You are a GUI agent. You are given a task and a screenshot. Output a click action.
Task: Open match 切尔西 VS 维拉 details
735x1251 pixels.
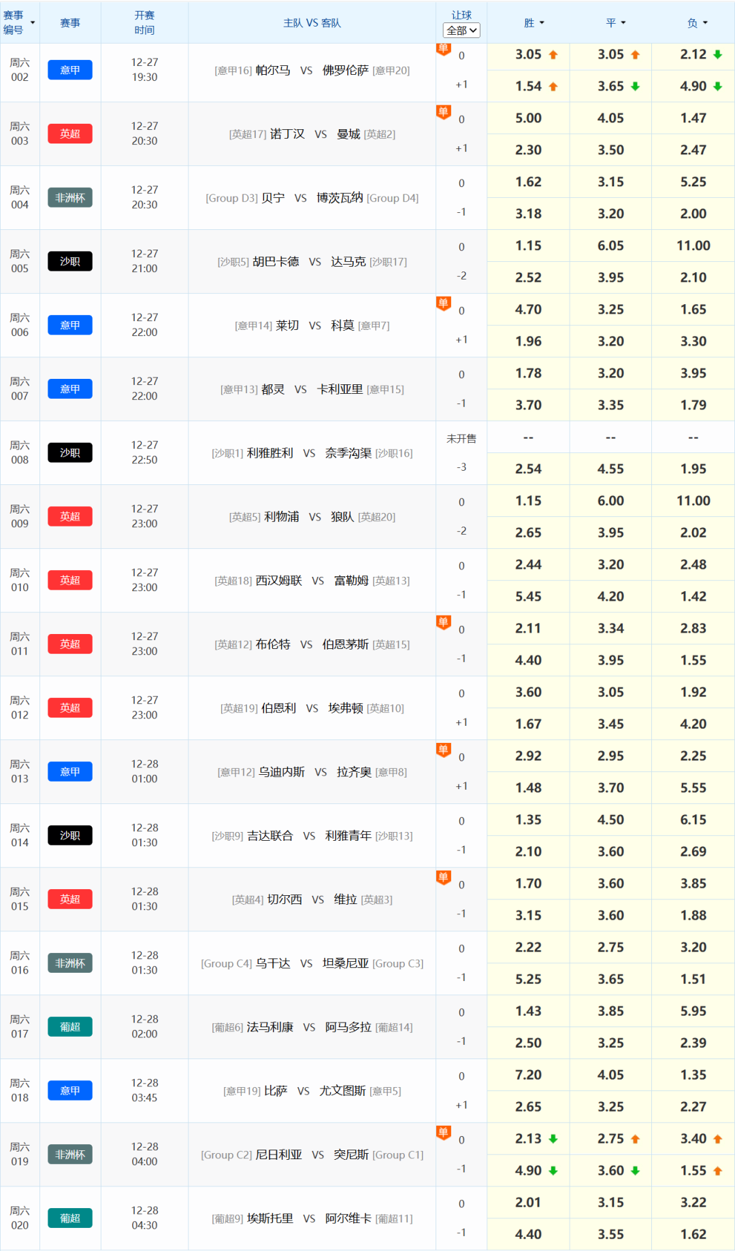click(312, 899)
